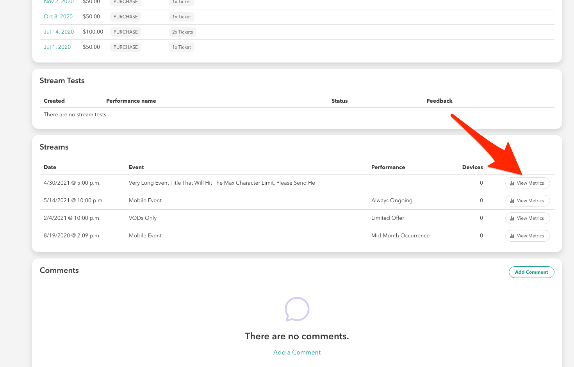Click PURCHASE badge in Jul 14, 2020 row

click(126, 32)
